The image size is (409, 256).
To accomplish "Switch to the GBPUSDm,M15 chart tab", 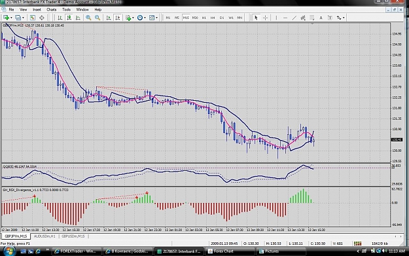I will tap(73, 236).
